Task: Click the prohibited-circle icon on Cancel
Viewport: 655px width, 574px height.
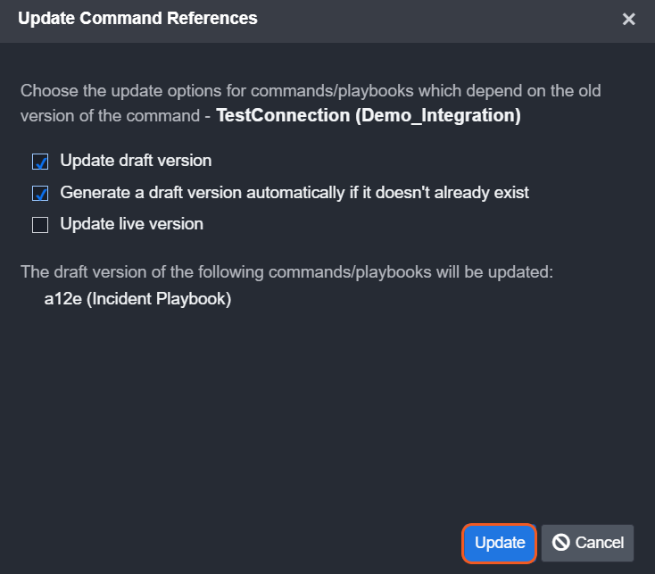Action: (x=561, y=543)
